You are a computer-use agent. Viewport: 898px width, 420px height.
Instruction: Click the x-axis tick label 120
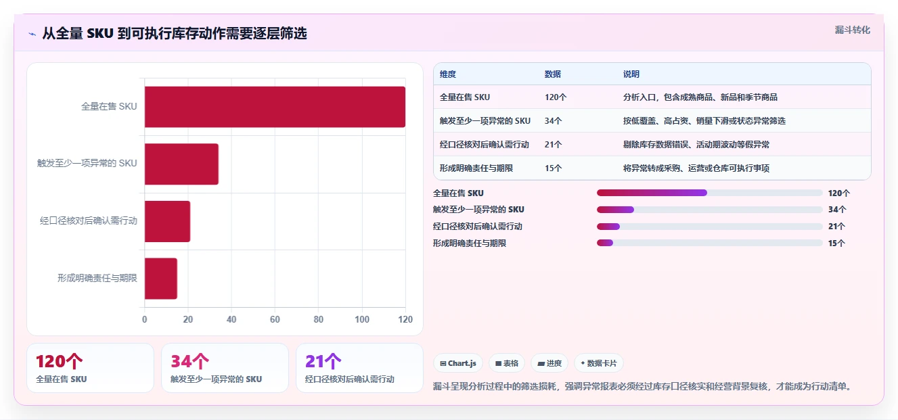point(405,319)
